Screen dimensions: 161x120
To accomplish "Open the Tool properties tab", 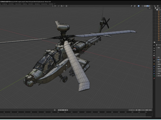I will 154,45.
